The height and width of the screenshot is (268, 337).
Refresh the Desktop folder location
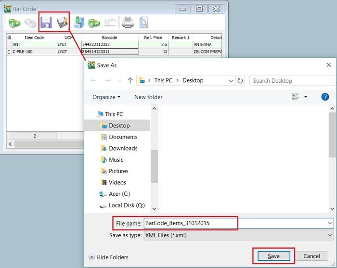(240, 80)
